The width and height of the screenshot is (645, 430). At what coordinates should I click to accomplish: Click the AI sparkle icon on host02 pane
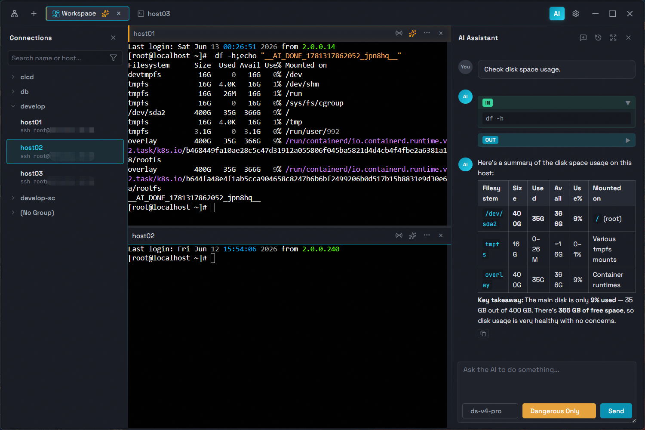[x=413, y=235]
